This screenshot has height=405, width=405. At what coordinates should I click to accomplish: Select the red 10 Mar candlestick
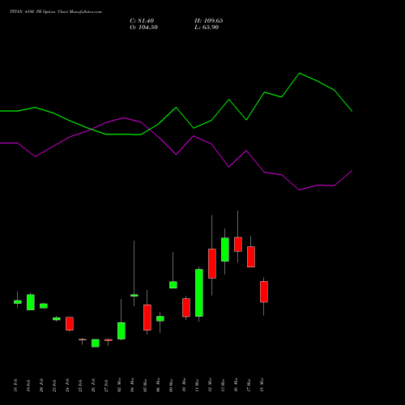click(186, 307)
